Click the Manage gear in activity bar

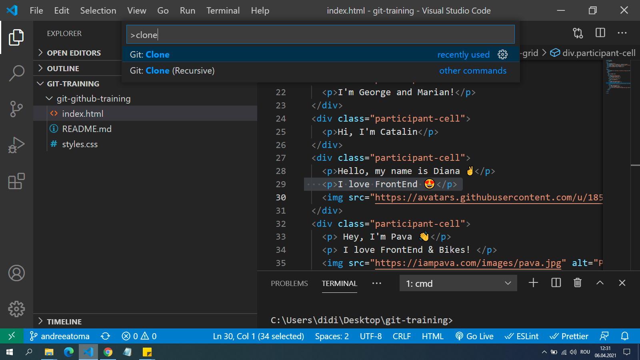tap(16, 309)
